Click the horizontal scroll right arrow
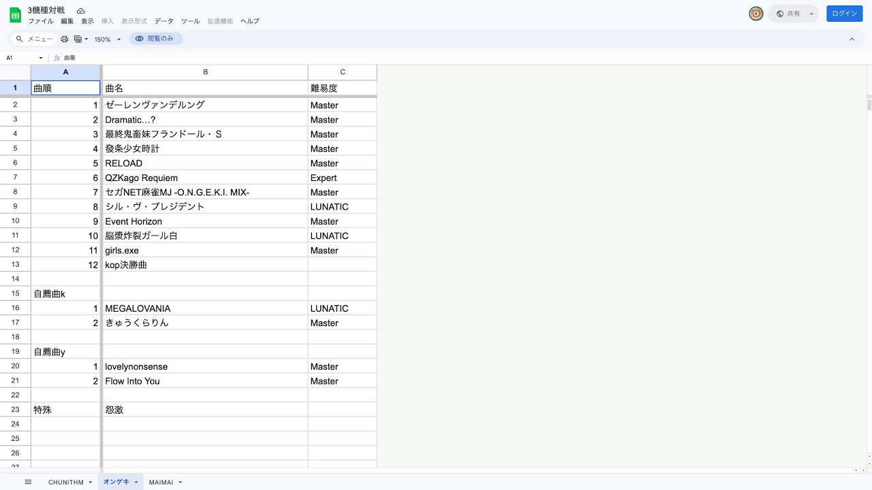This screenshot has height=490, width=872. coord(864,470)
